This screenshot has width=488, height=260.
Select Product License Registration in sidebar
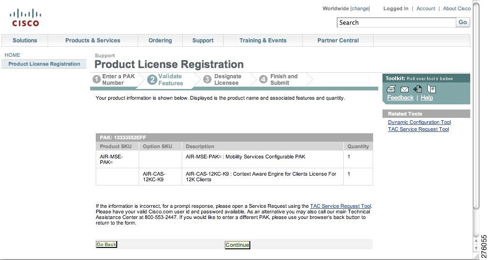click(x=44, y=64)
